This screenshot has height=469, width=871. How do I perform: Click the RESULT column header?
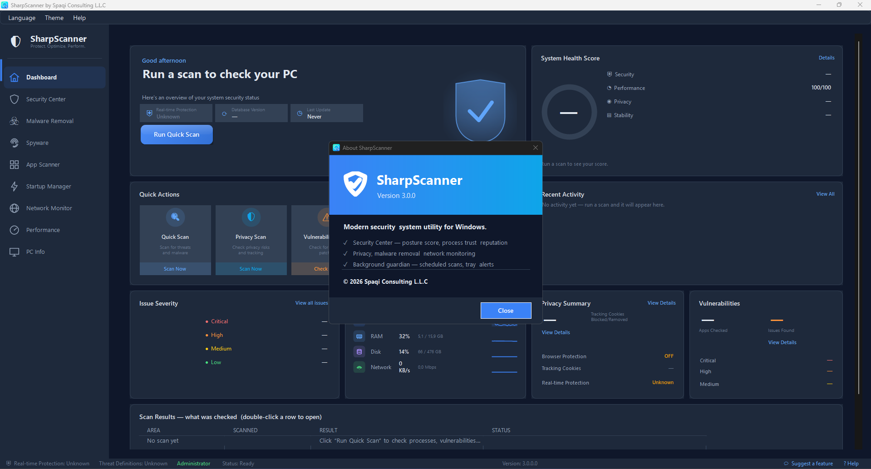pyautogui.click(x=328, y=430)
